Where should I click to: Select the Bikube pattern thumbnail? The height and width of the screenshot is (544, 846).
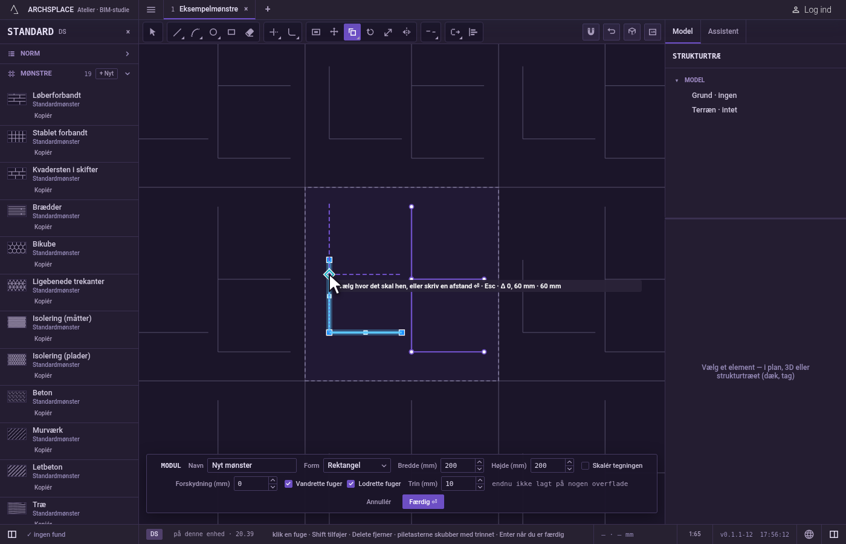pos(17,248)
